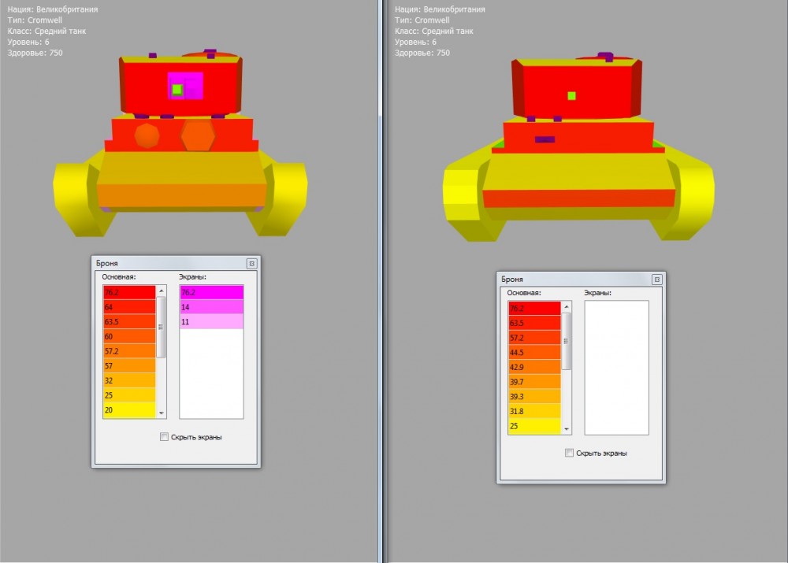Click scroll down arrow in right Основная list
788x563 pixels.
[x=567, y=428]
